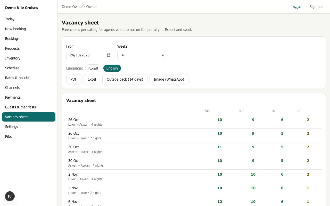The image size is (330, 206).
Task: Go to New booking page
Action: [x=29, y=29]
